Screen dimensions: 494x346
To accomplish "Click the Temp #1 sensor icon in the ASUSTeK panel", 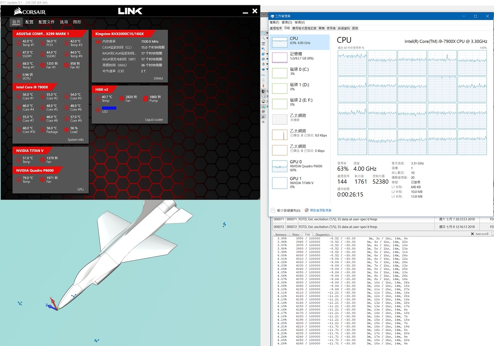I will pyautogui.click(x=19, y=43).
